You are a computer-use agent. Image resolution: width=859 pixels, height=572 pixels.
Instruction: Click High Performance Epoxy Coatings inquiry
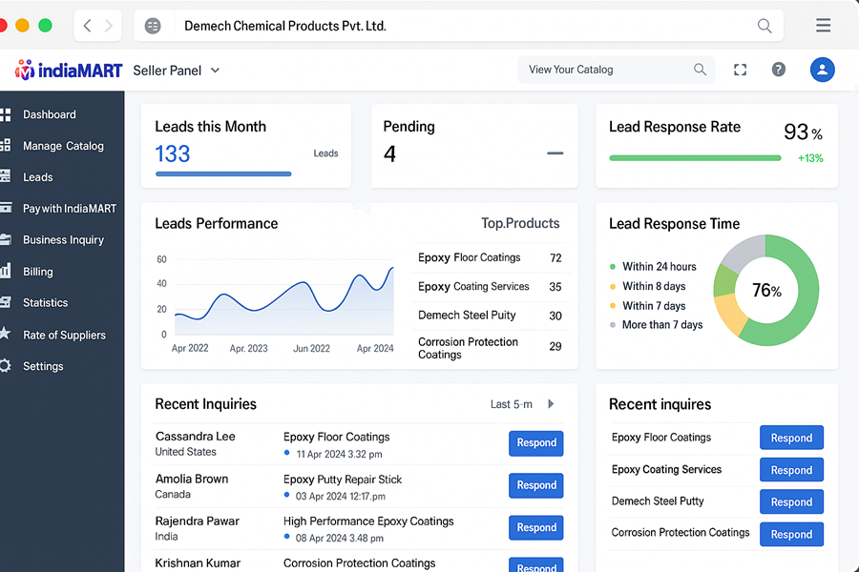point(368,521)
